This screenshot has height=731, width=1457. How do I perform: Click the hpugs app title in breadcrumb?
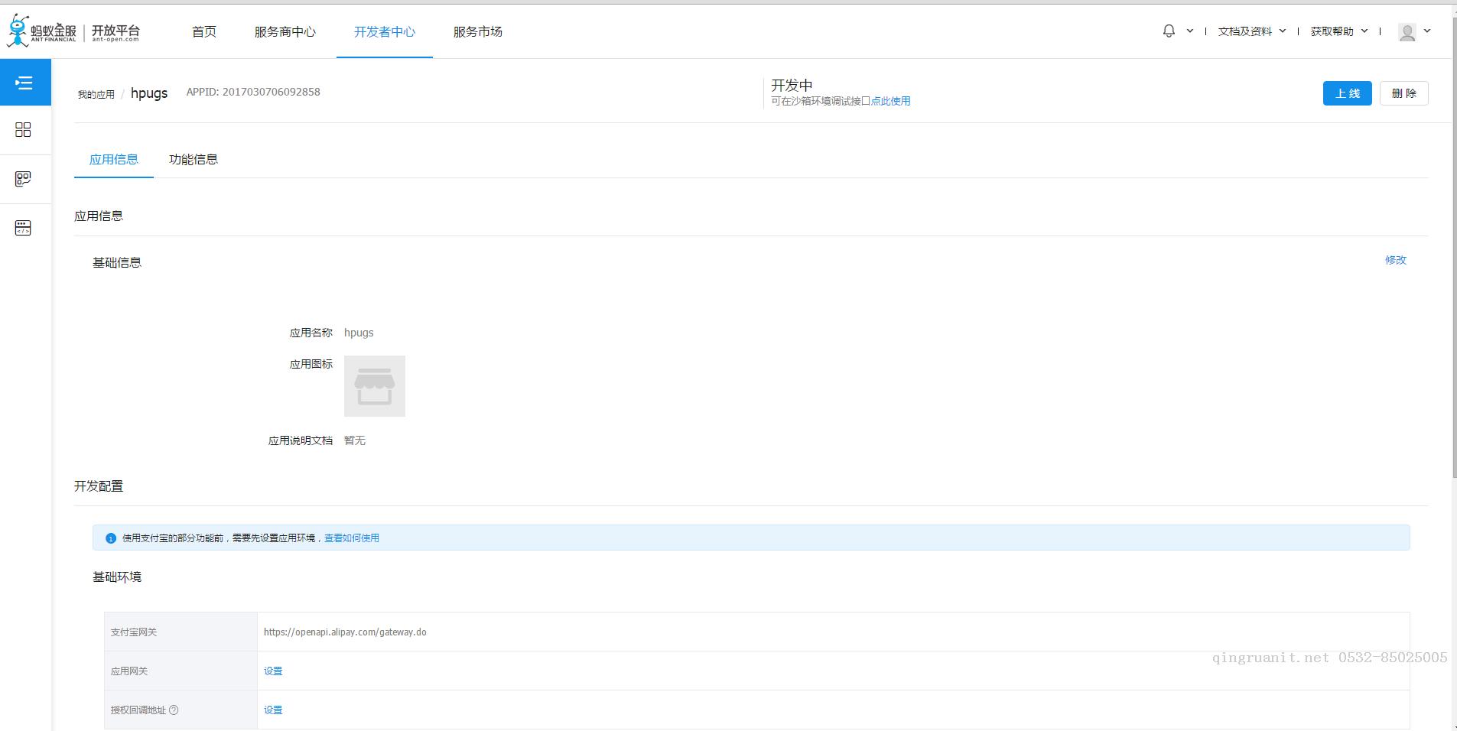pos(149,93)
